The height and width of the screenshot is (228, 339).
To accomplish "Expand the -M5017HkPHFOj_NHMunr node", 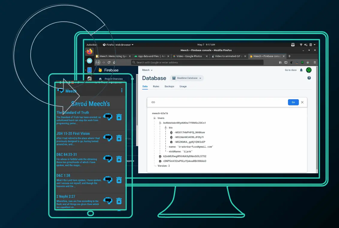I will (x=171, y=133).
